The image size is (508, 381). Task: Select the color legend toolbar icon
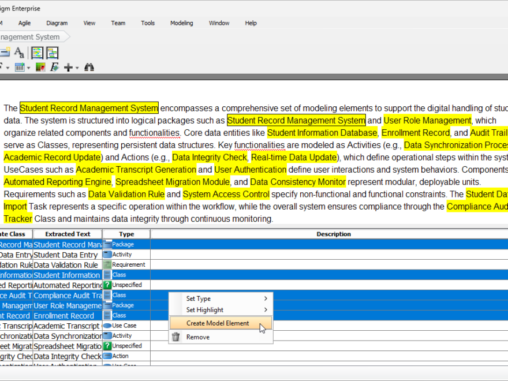coord(40,67)
